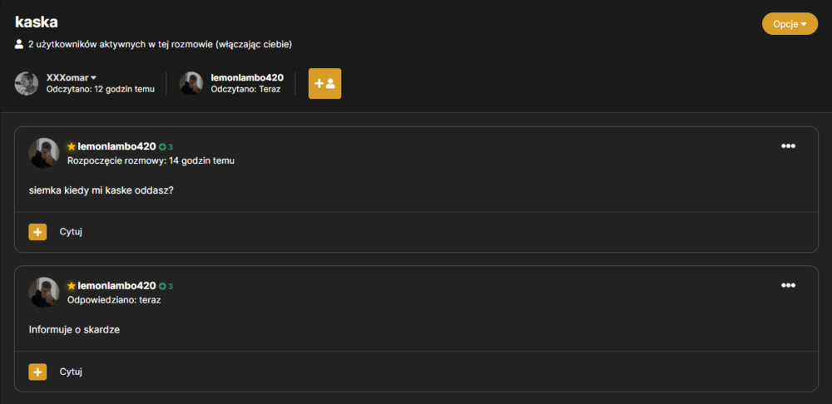Click green reputation badge in second message
The height and width of the screenshot is (404, 832).
(166, 286)
